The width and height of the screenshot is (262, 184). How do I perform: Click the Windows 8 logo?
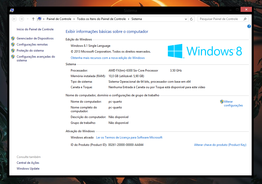205,51
